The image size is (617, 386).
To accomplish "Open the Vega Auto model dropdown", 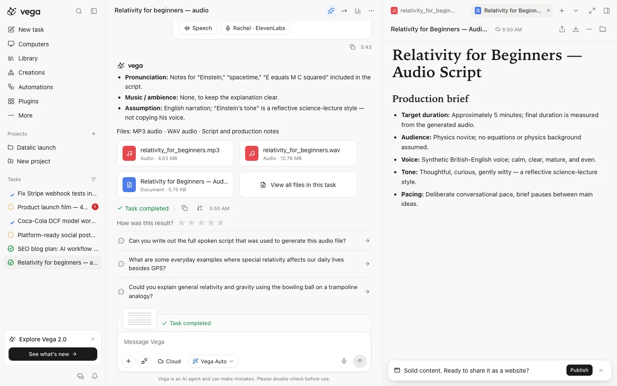I will pyautogui.click(x=213, y=362).
